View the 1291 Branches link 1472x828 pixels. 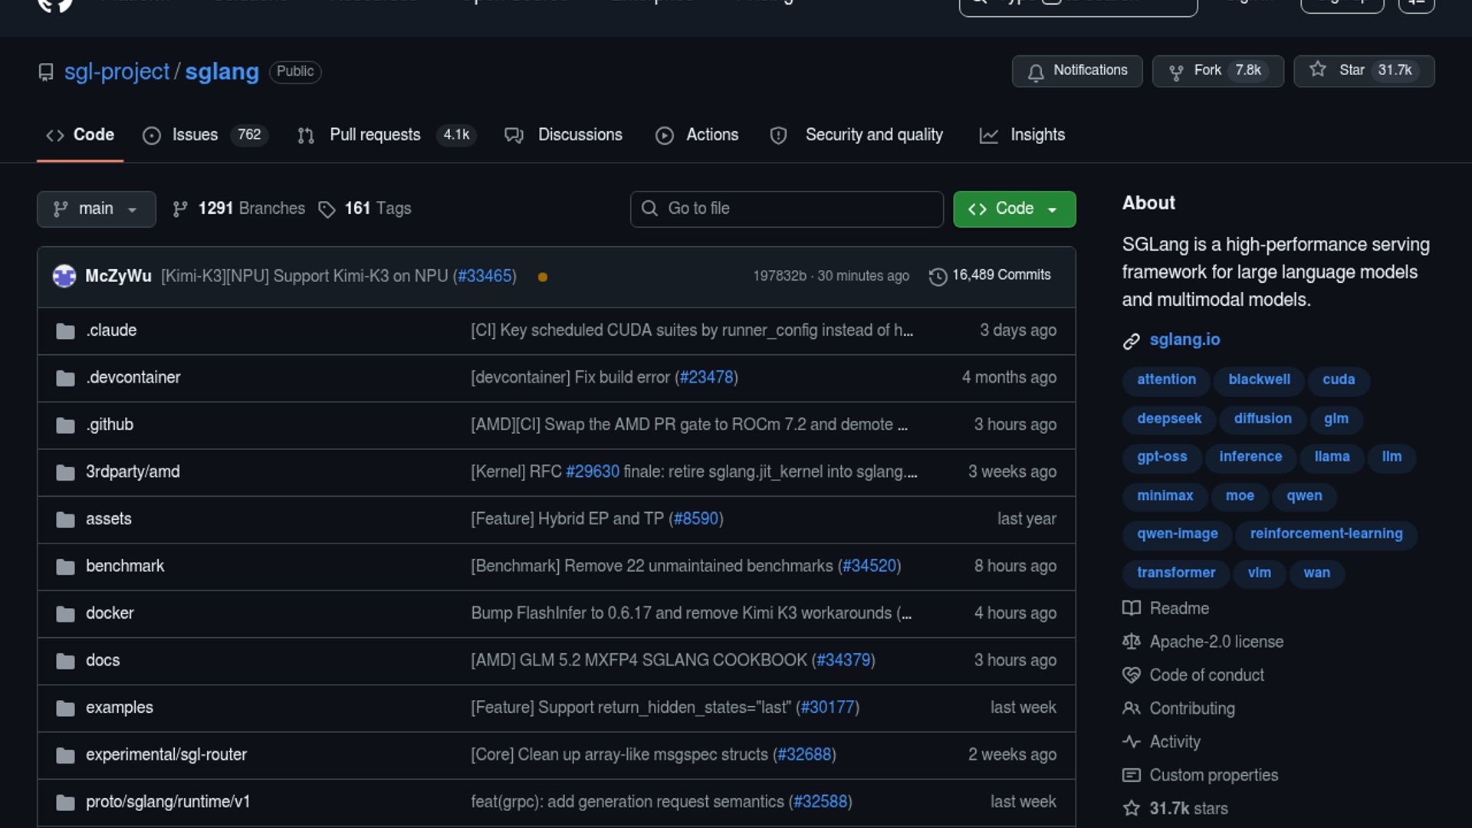pyautogui.click(x=239, y=209)
